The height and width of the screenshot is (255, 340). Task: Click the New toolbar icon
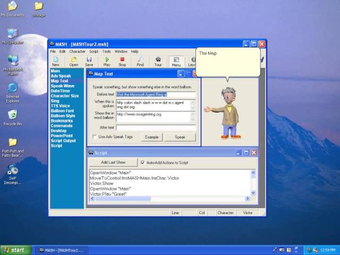tap(56, 61)
